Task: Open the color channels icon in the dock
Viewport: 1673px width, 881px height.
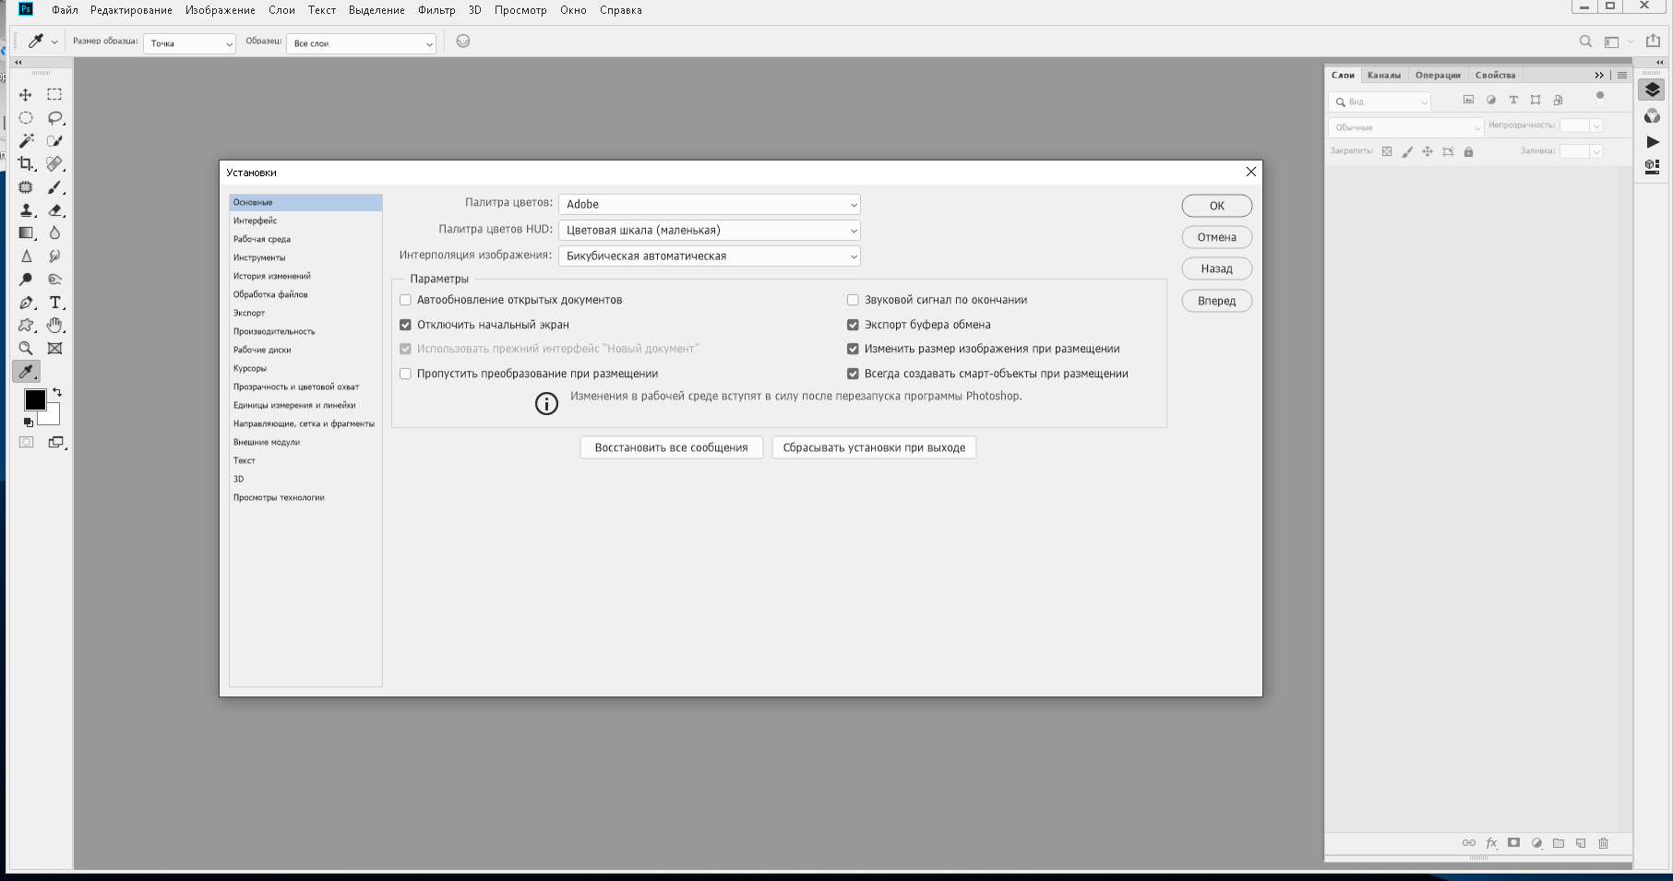Action: (x=1652, y=116)
